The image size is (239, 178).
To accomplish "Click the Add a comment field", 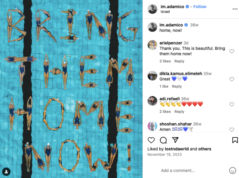I will [194, 171].
